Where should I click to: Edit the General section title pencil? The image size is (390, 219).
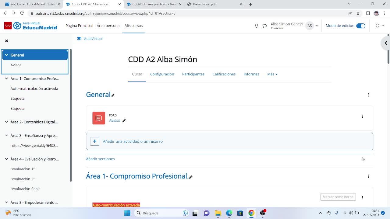coord(113,96)
